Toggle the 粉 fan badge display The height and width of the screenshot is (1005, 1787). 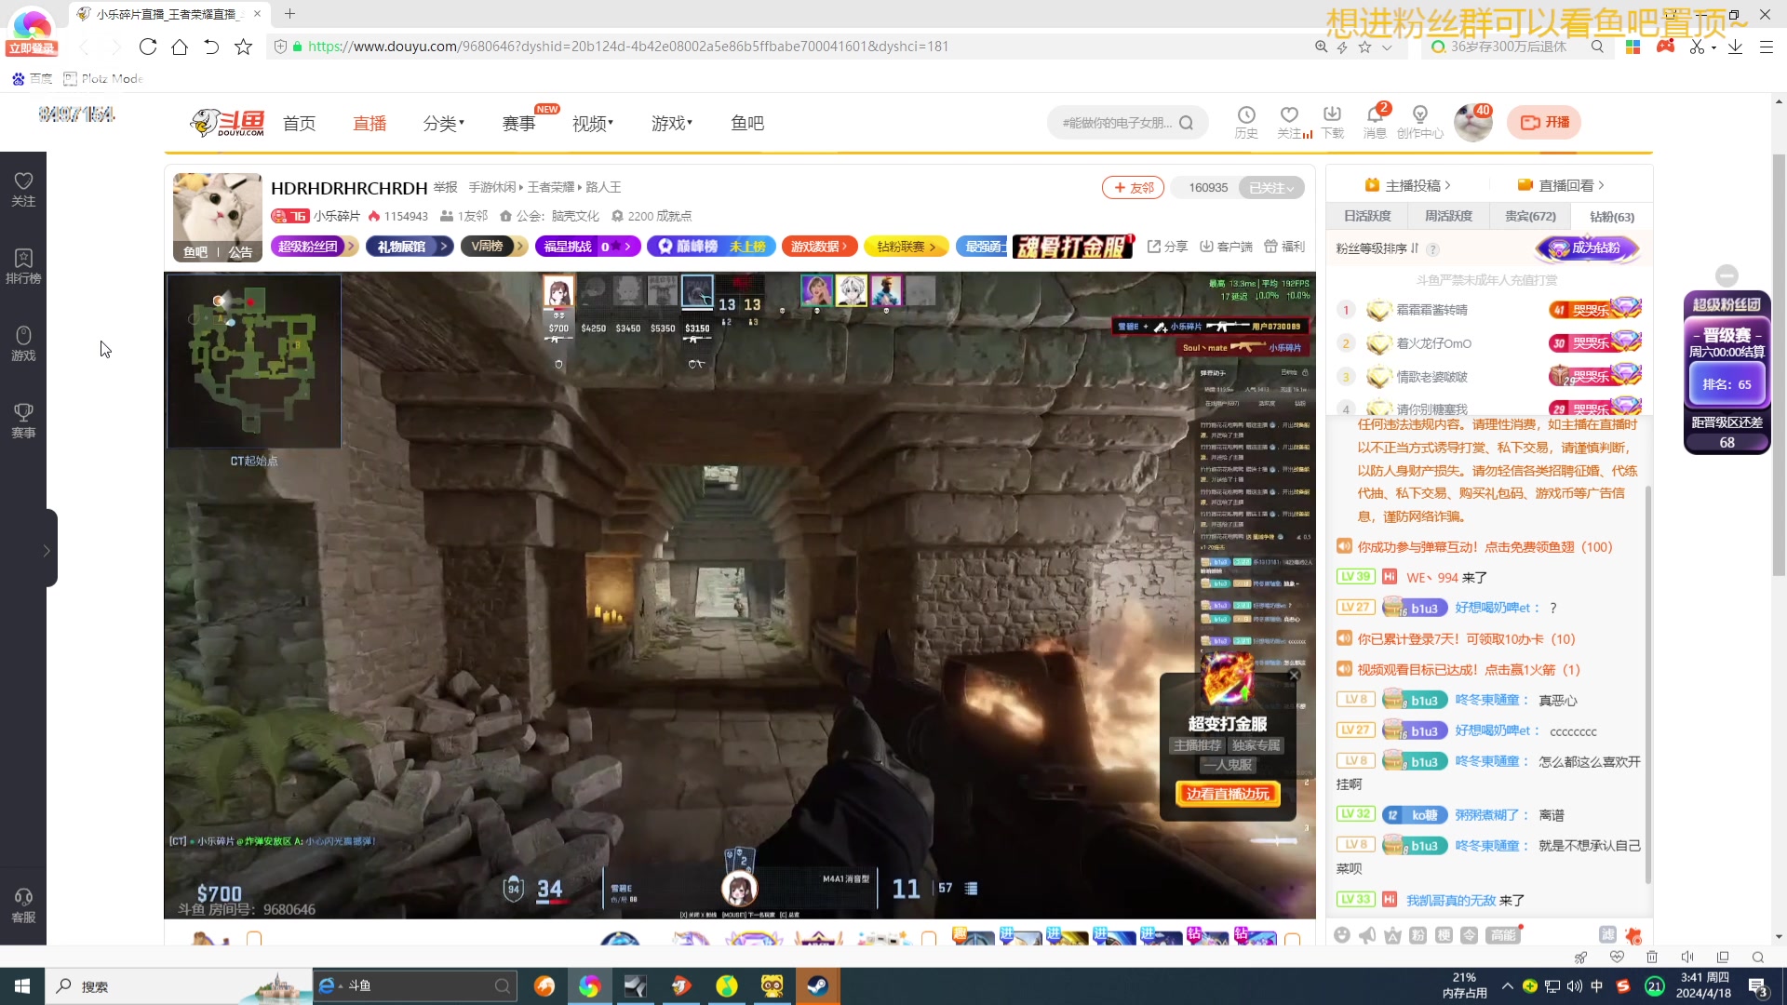pos(1418,935)
